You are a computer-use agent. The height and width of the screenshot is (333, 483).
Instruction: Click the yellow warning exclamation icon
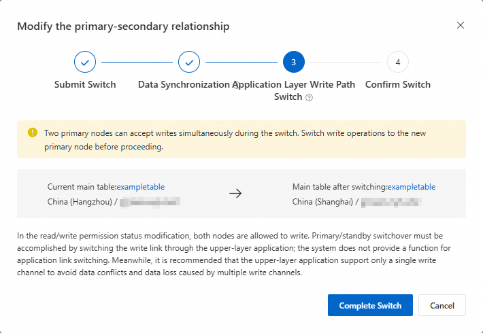click(x=33, y=133)
